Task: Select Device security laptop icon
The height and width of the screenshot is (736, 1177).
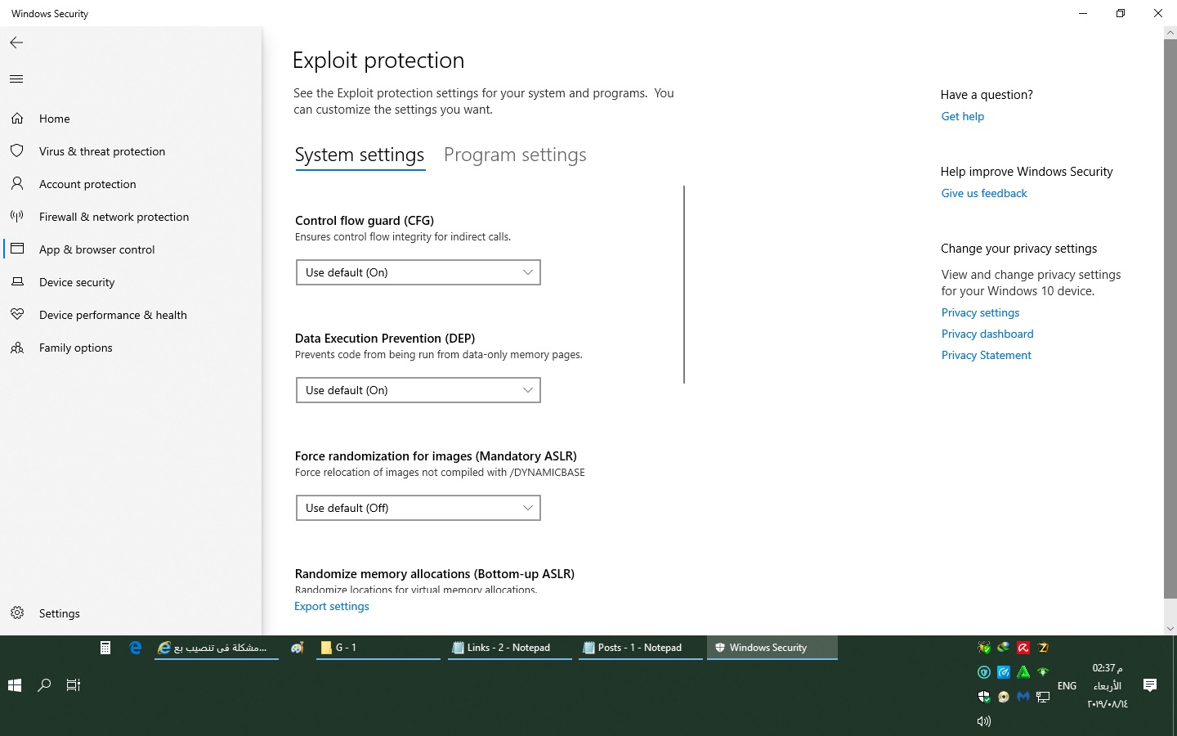Action: pyautogui.click(x=17, y=282)
